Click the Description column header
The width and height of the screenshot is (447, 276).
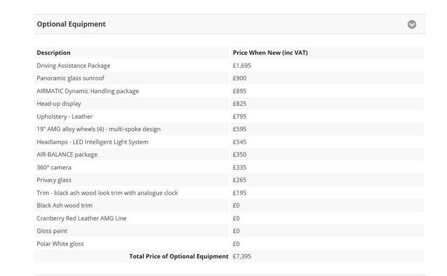[54, 52]
